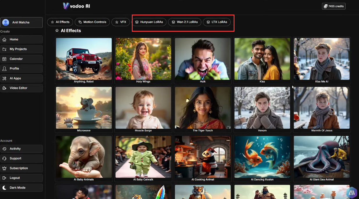Select the Wan 2.1 LoRAs tab

pyautogui.click(x=185, y=22)
